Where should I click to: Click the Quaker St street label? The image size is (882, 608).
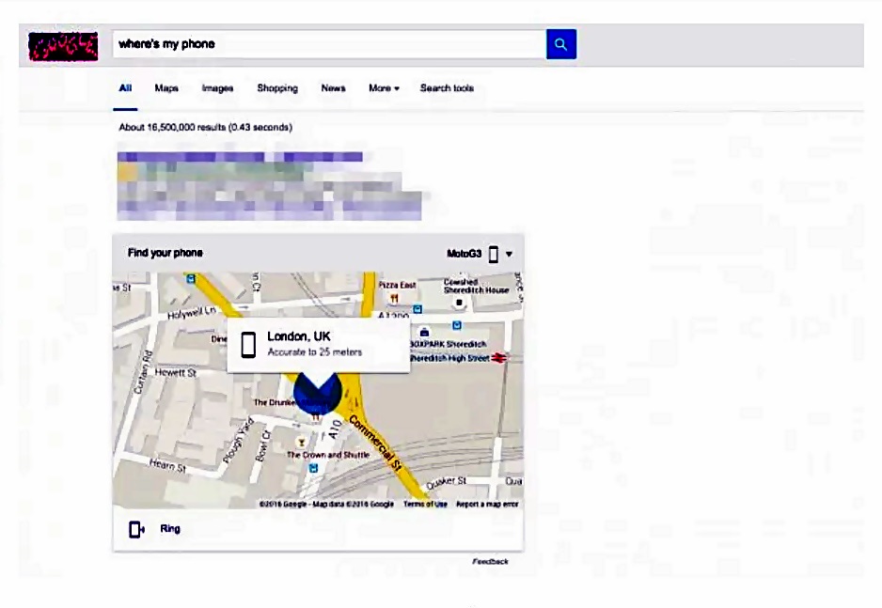point(446,482)
